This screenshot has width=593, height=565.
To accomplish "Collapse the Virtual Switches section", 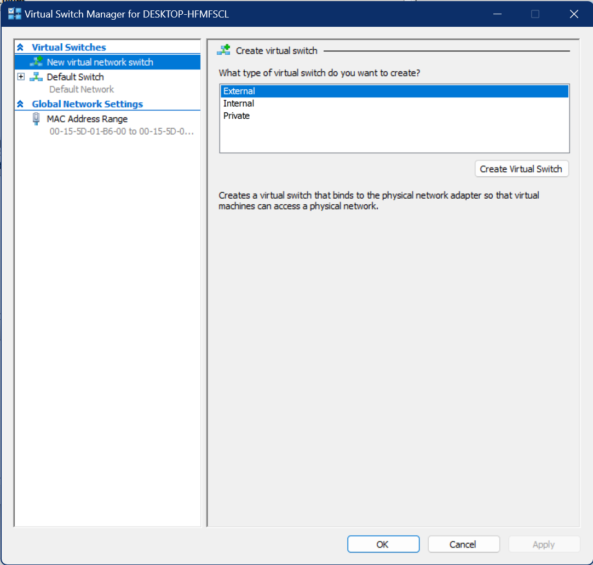I will pyautogui.click(x=21, y=47).
